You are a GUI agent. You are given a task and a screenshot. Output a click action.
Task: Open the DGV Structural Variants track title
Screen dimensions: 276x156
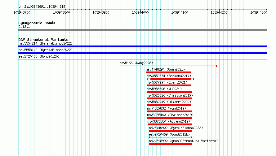[43, 40]
